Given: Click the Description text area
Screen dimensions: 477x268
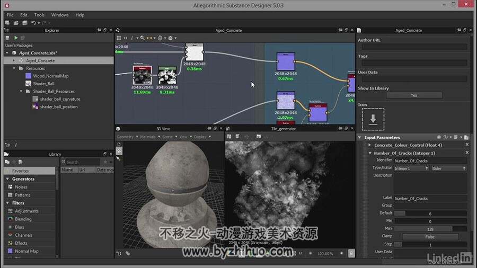Looking at the screenshot, I should pyautogui.click(x=430, y=184).
